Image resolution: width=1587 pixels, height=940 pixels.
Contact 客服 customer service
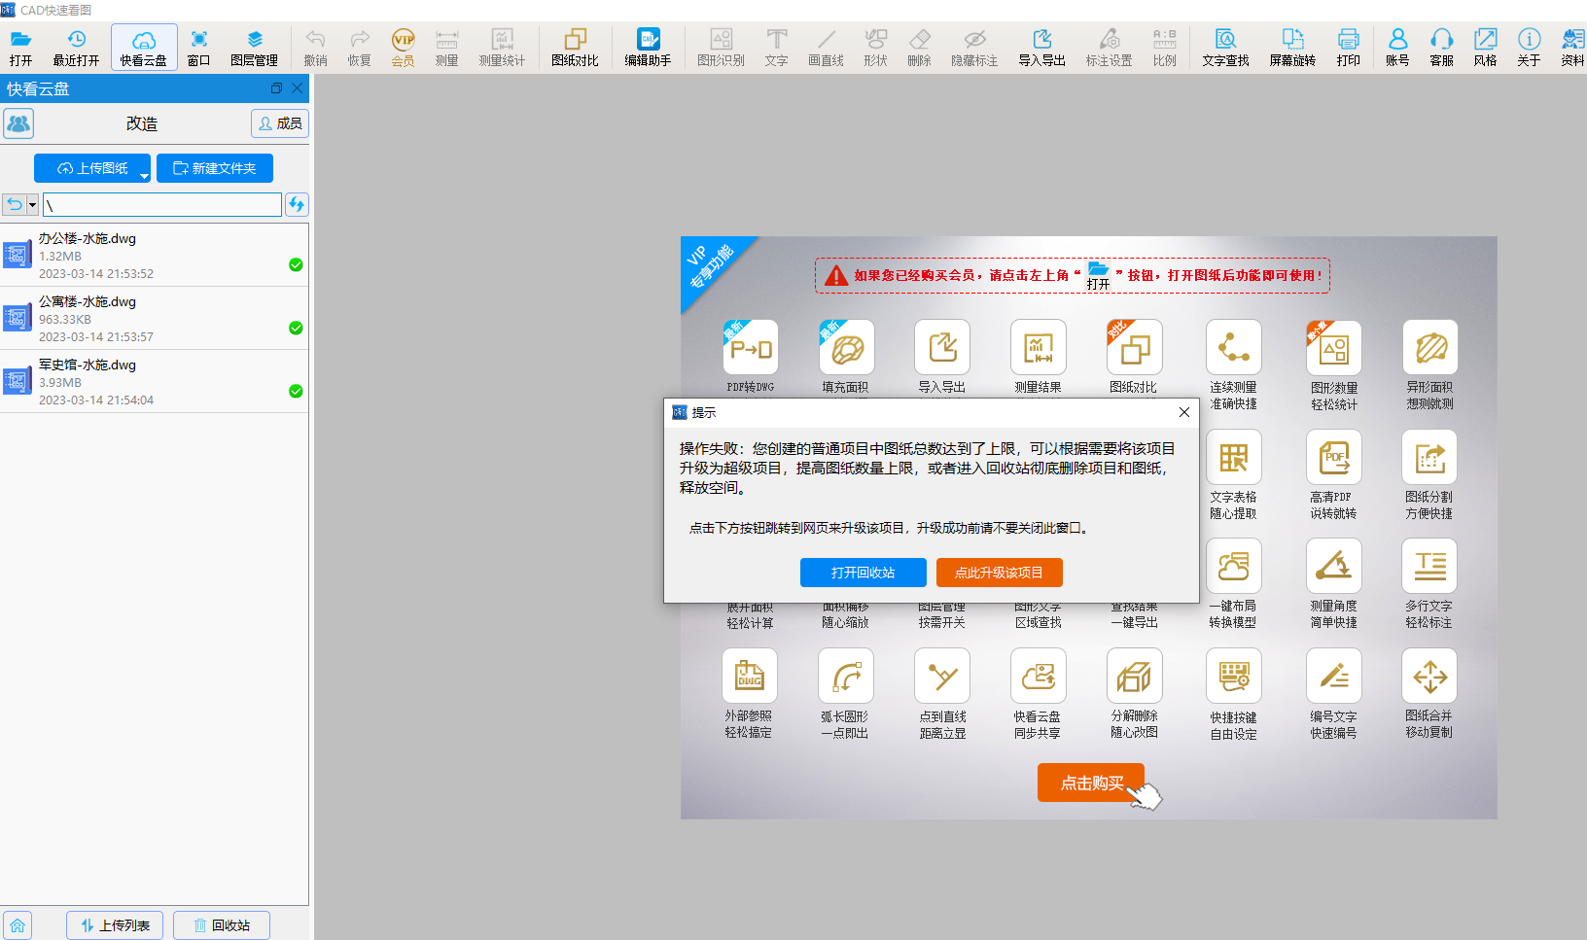[x=1441, y=47]
